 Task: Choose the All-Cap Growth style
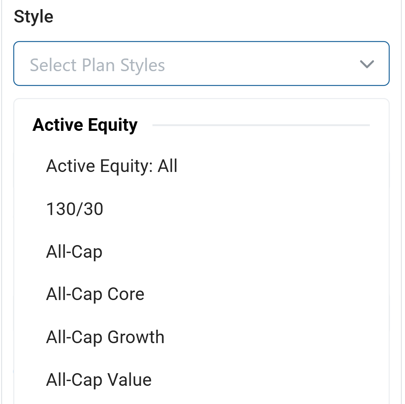[105, 337]
